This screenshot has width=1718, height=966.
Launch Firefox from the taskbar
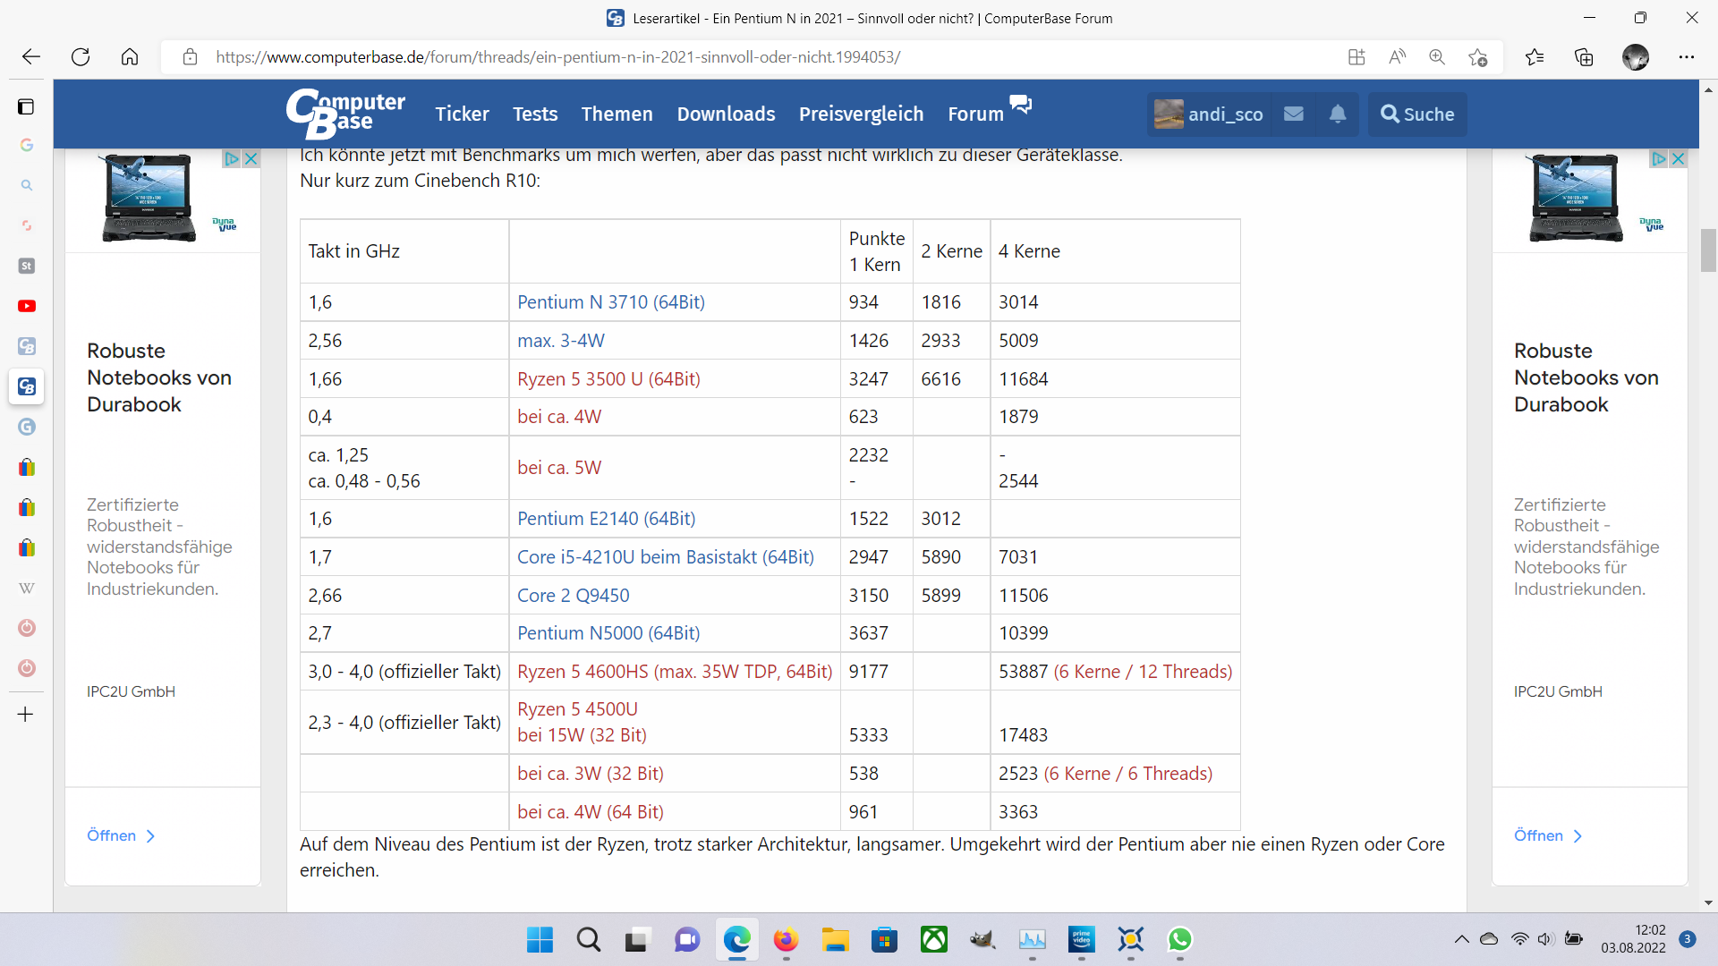(786, 939)
